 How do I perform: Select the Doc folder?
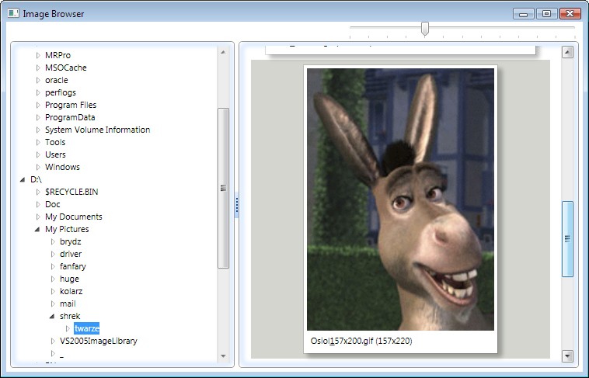pyautogui.click(x=53, y=204)
